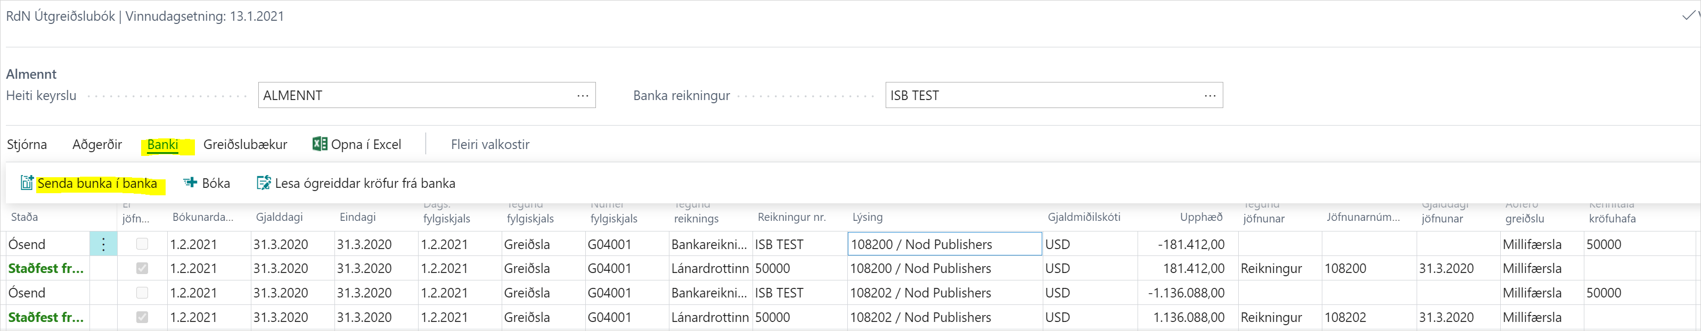The height and width of the screenshot is (331, 1701).
Task: Select the Banki menu tab
Action: click(x=162, y=144)
